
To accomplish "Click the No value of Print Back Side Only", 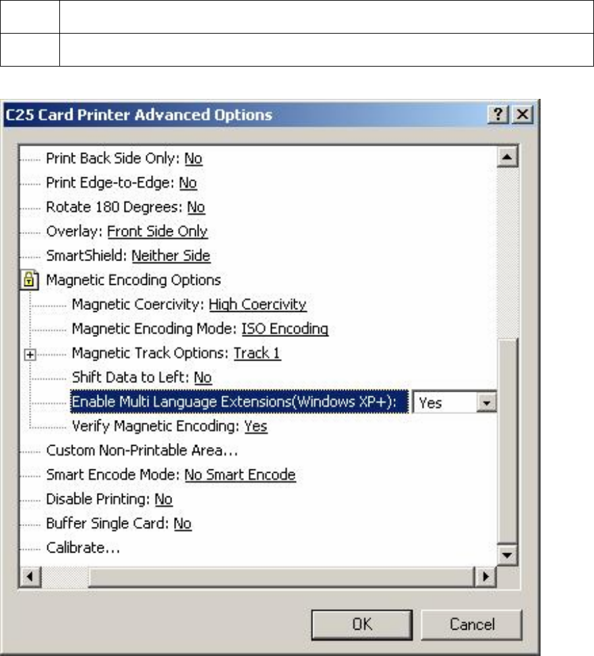I will coord(193,159).
